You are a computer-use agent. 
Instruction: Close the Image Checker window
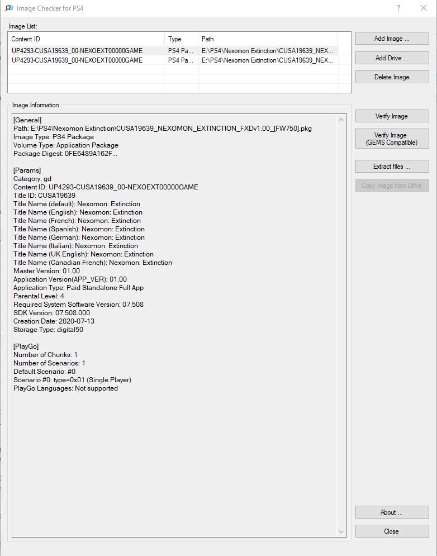[423, 8]
